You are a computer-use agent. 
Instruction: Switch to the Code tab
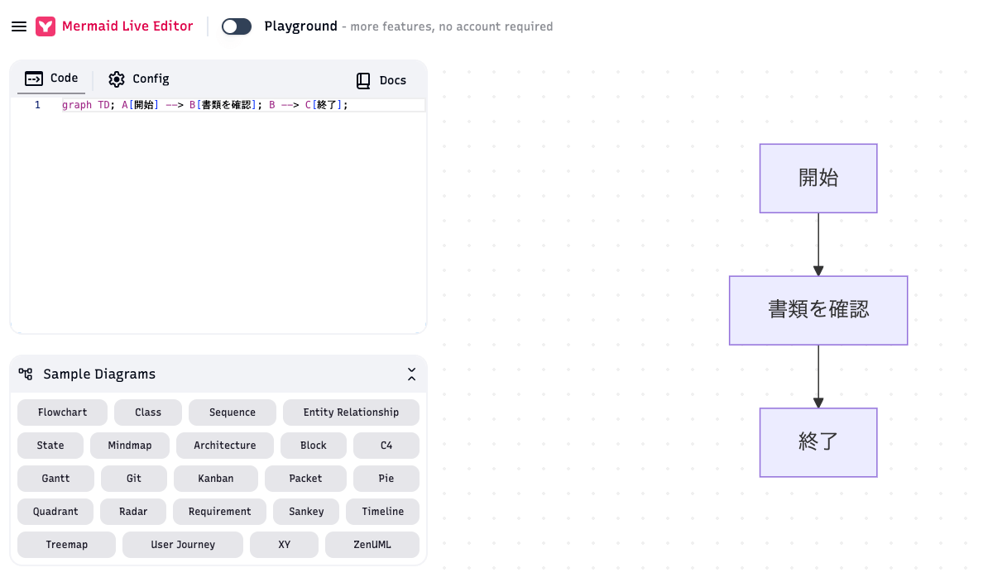point(53,79)
